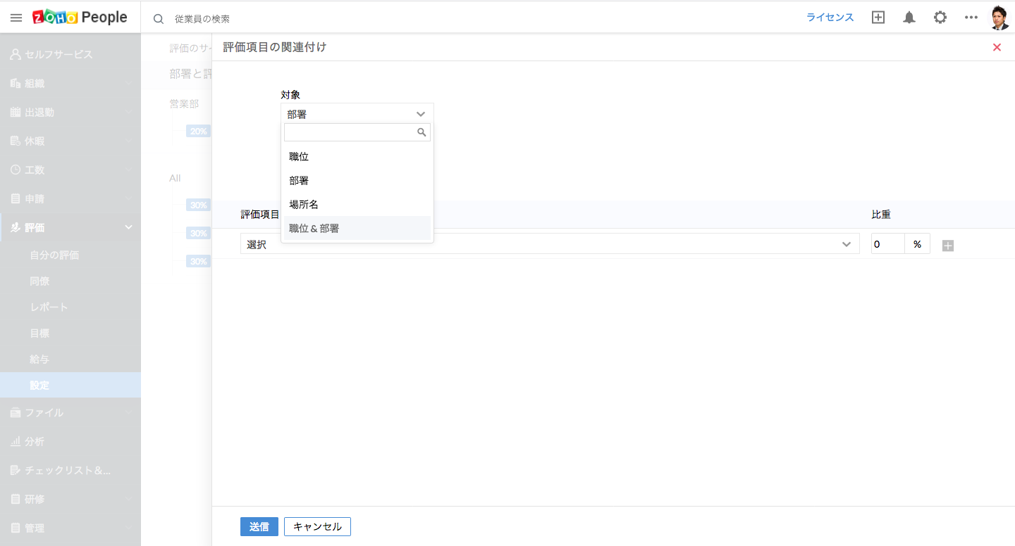
Task: Click the 管理 sidebar icon
Action: (x=16, y=528)
